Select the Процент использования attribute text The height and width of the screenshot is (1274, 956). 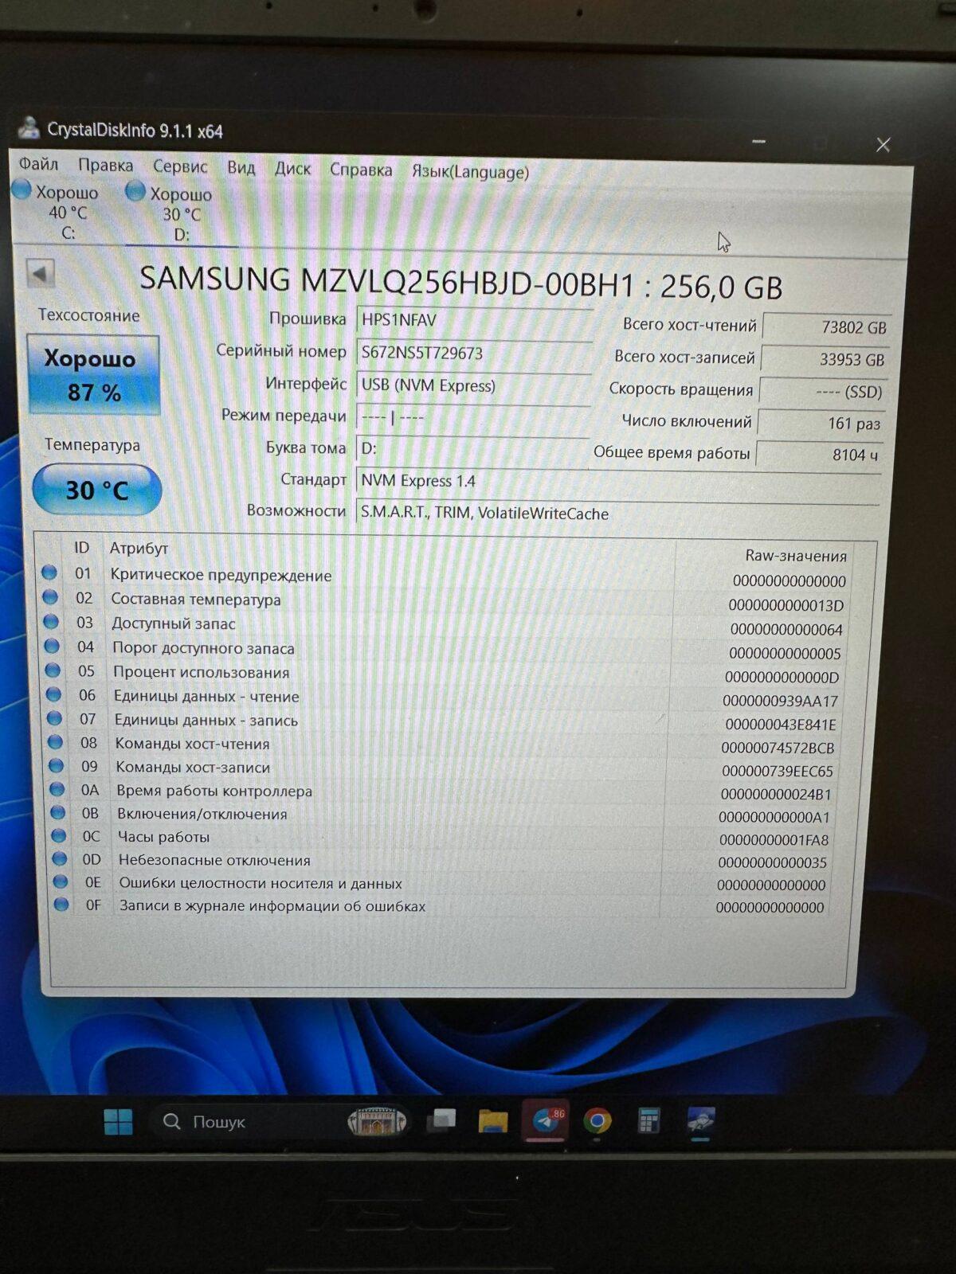pyautogui.click(x=201, y=672)
